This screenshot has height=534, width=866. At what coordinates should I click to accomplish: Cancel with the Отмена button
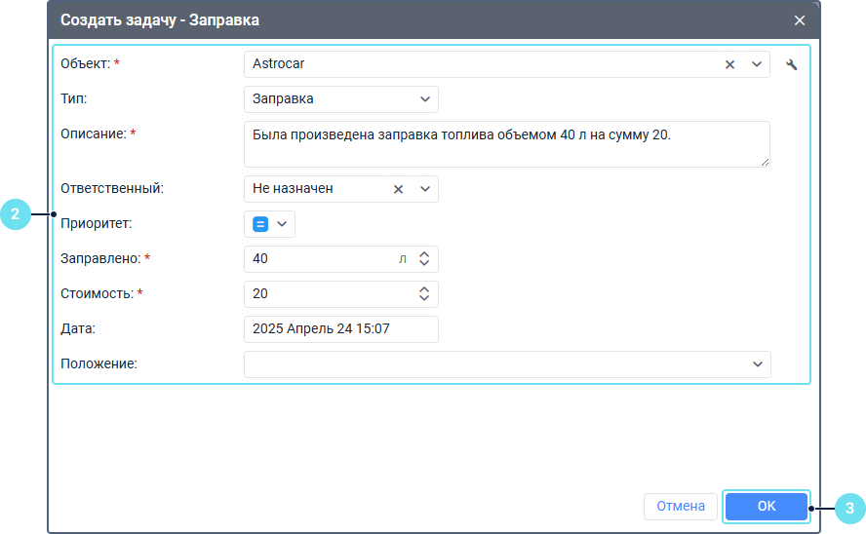point(681,507)
